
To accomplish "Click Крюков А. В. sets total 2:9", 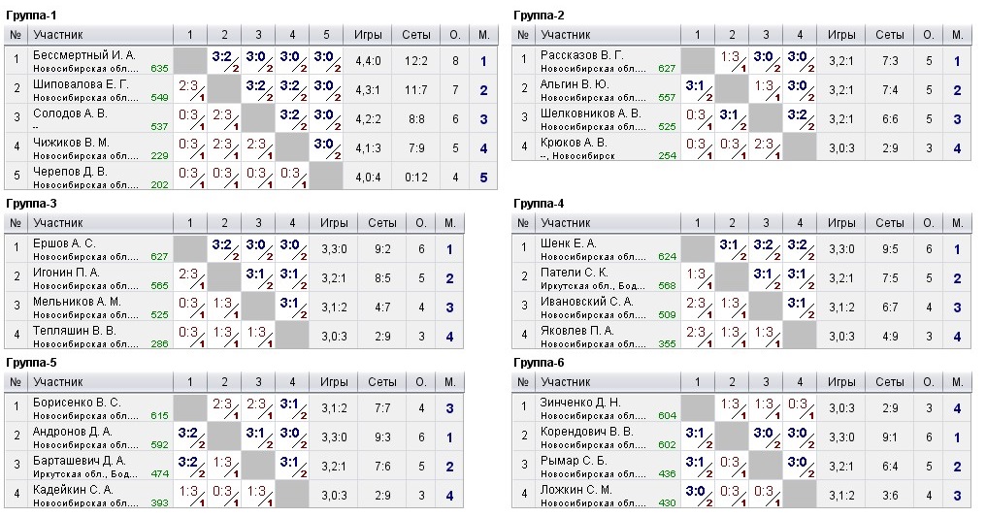I will [890, 147].
